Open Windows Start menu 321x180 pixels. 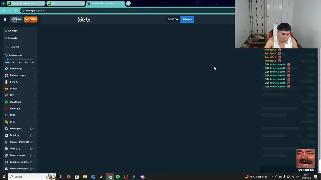[x=4, y=177]
